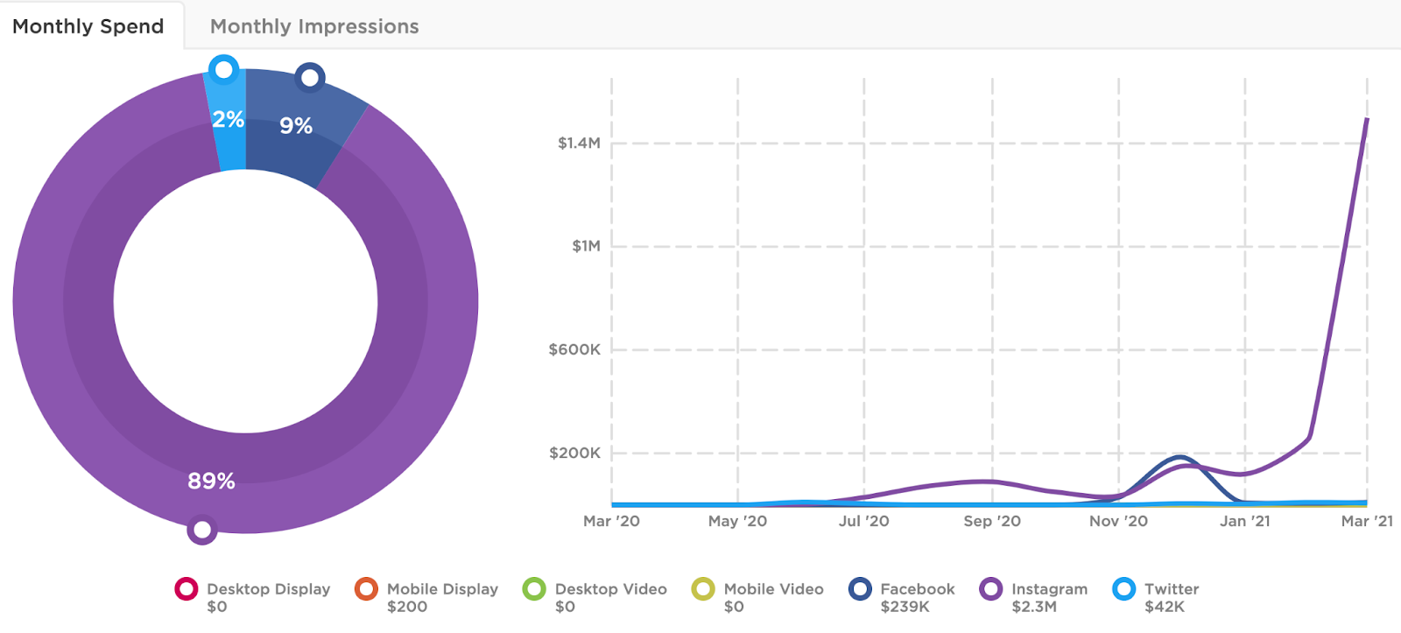Select the Twitter legend label
Viewport: 1401px width, 633px height.
click(1172, 589)
